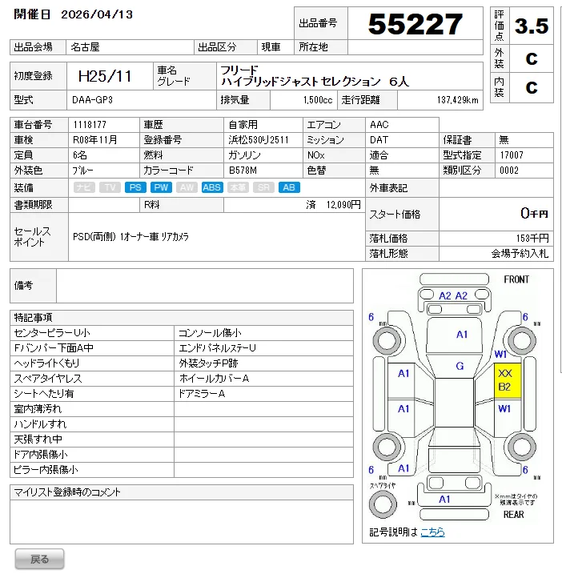Click the lot number 55227
The width and height of the screenshot is (562, 574).
pos(415,24)
